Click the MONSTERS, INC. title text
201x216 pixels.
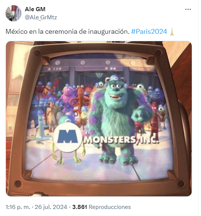(x=121, y=140)
